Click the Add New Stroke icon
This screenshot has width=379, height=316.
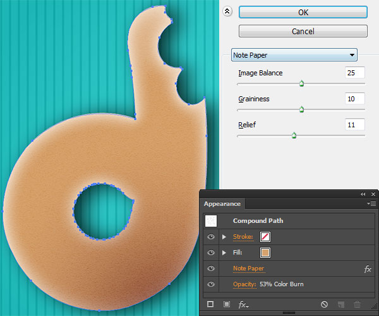[x=210, y=305]
